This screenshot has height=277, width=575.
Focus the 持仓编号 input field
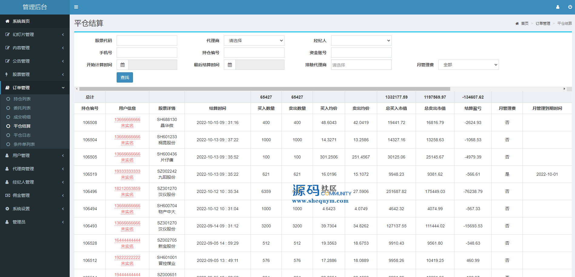click(254, 53)
